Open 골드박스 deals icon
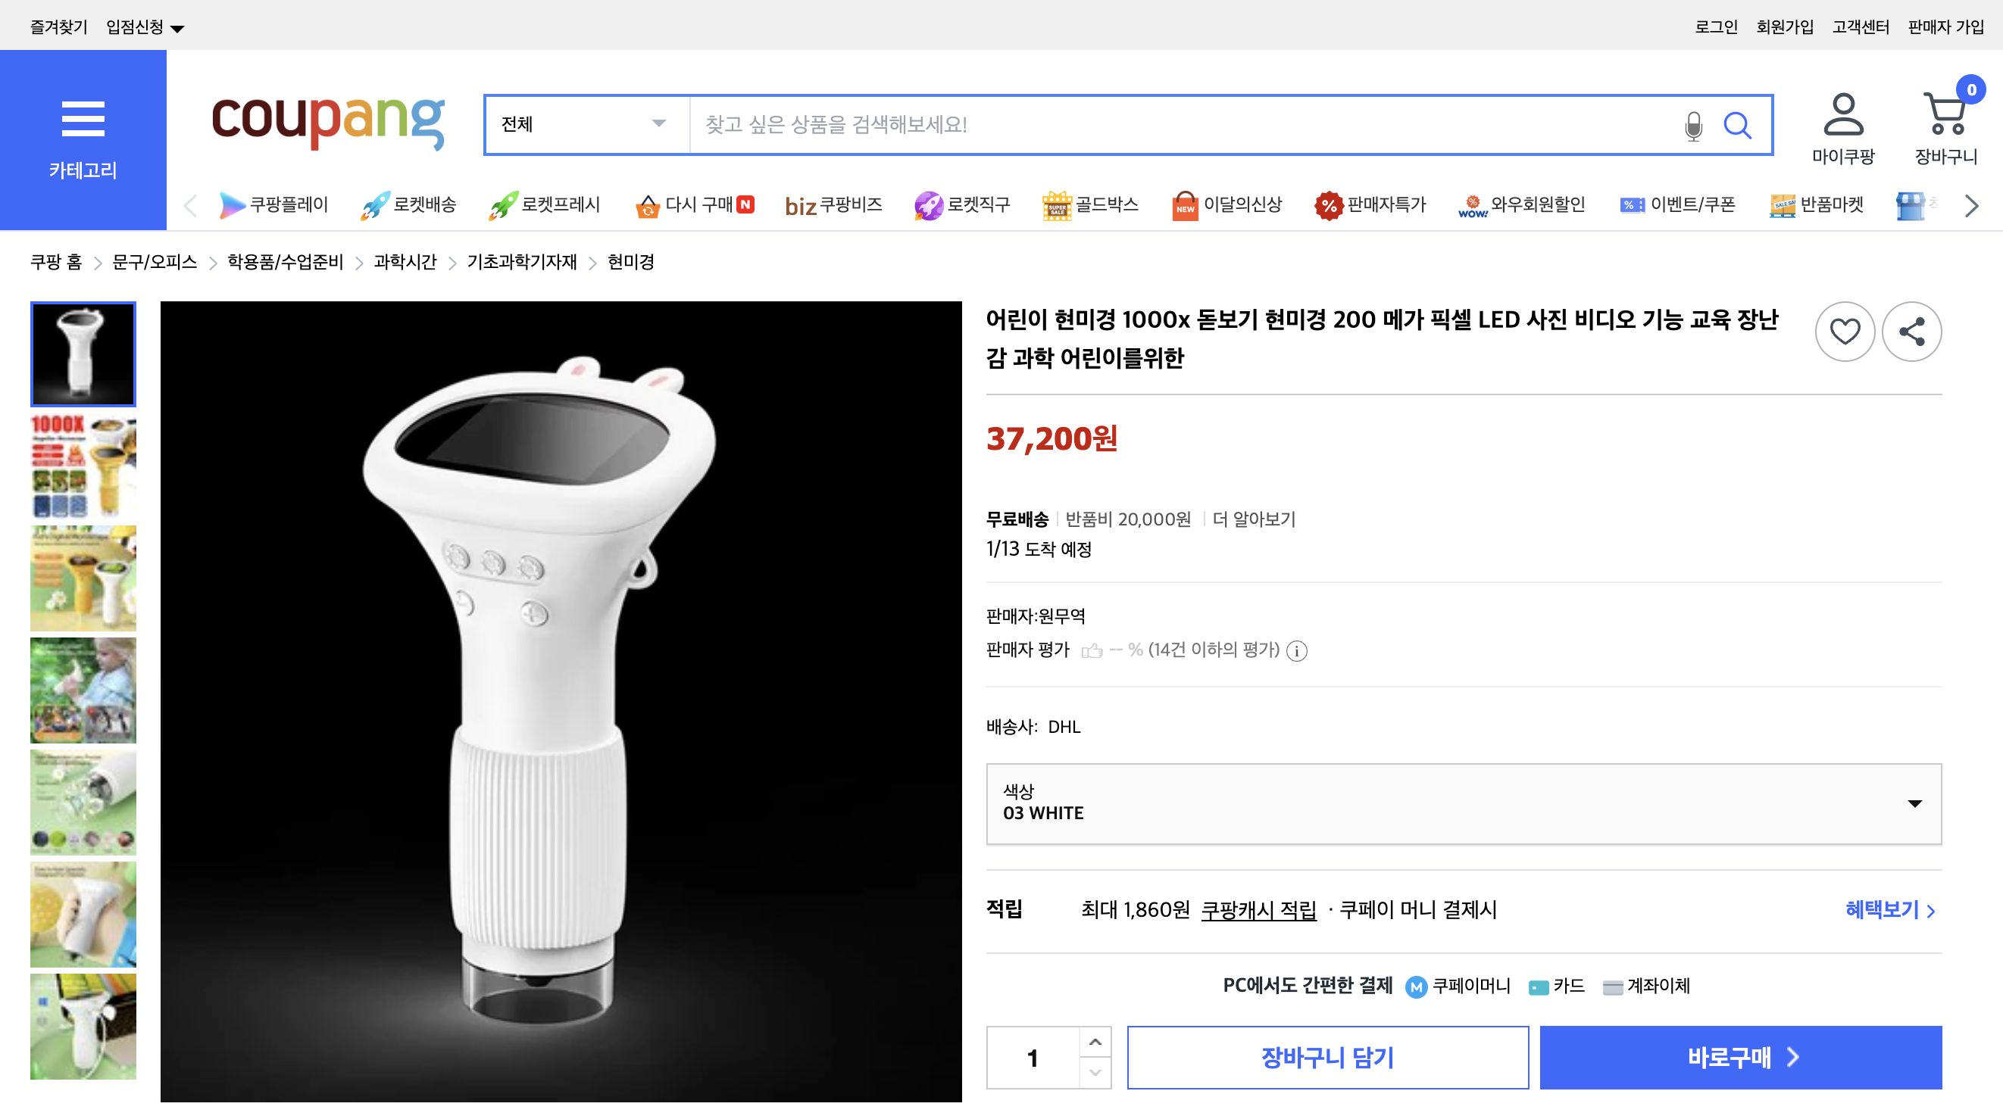The image size is (2003, 1119). 1058,204
